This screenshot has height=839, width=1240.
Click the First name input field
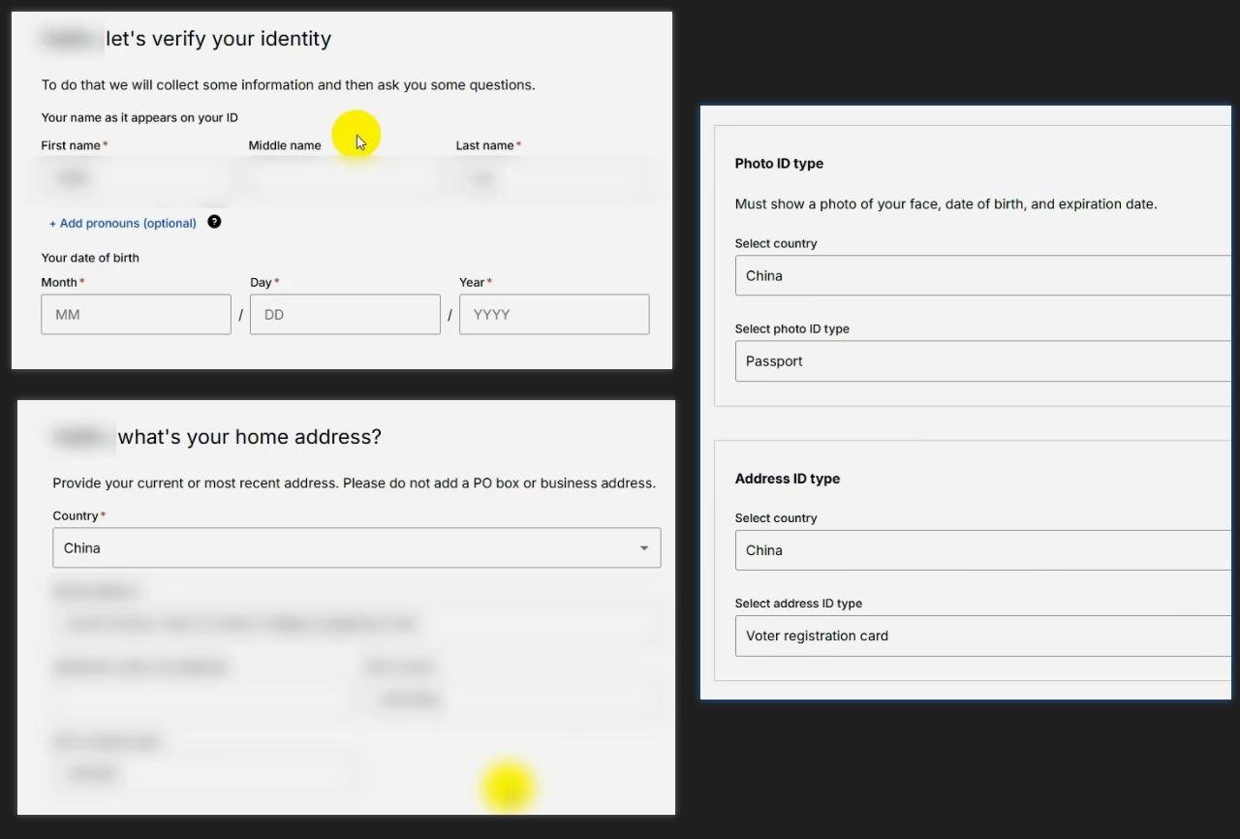136,179
